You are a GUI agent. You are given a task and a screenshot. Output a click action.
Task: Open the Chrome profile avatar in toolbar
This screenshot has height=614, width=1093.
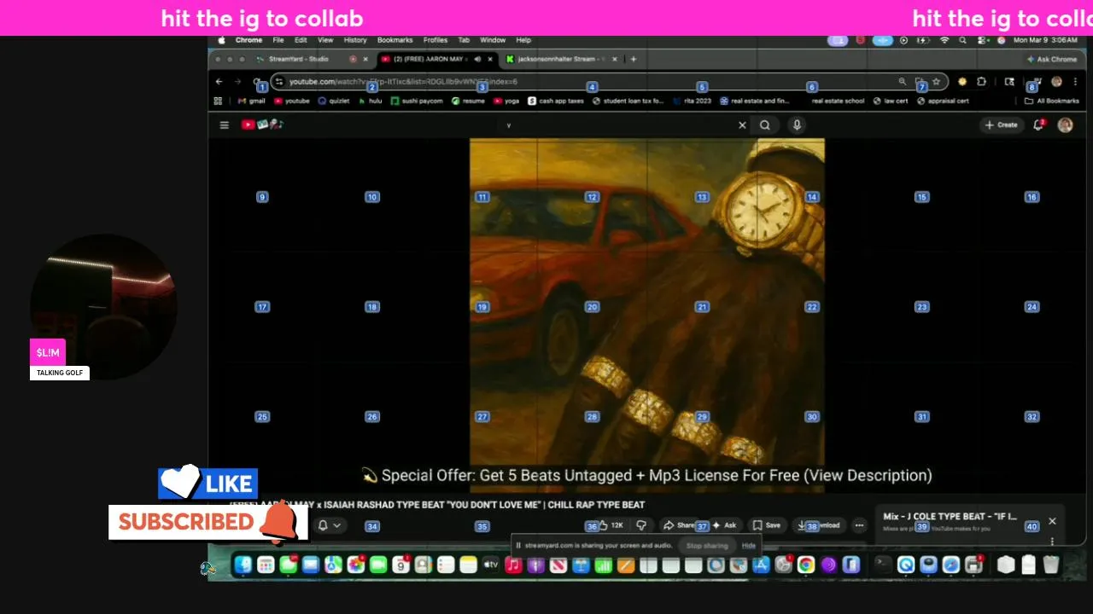(x=1056, y=82)
